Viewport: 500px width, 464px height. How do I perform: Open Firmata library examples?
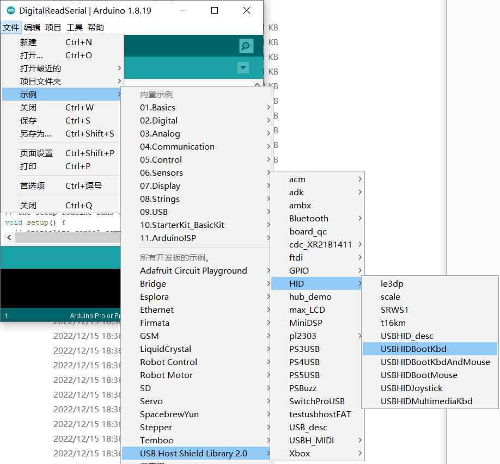click(197, 323)
